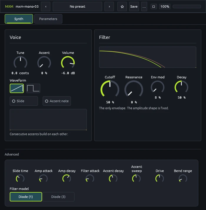
Task: Toggle the Accent note option
Action: coord(57,101)
